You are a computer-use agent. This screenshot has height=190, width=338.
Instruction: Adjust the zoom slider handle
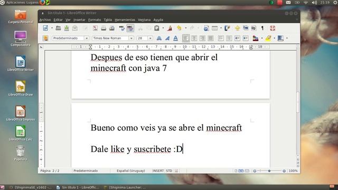point(269,171)
